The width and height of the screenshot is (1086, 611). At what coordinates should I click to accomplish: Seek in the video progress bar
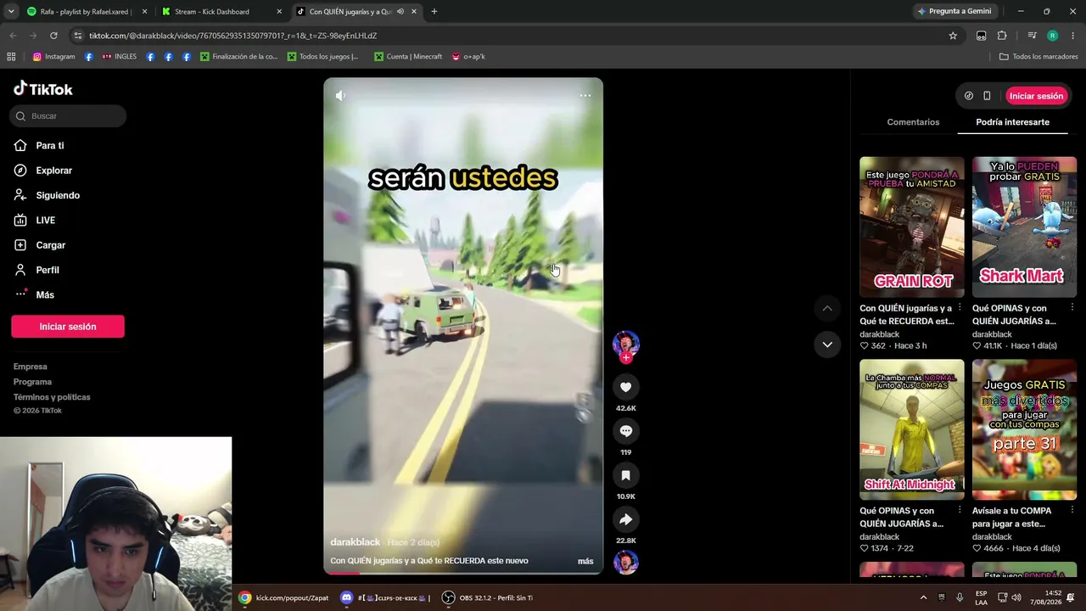[x=463, y=573]
